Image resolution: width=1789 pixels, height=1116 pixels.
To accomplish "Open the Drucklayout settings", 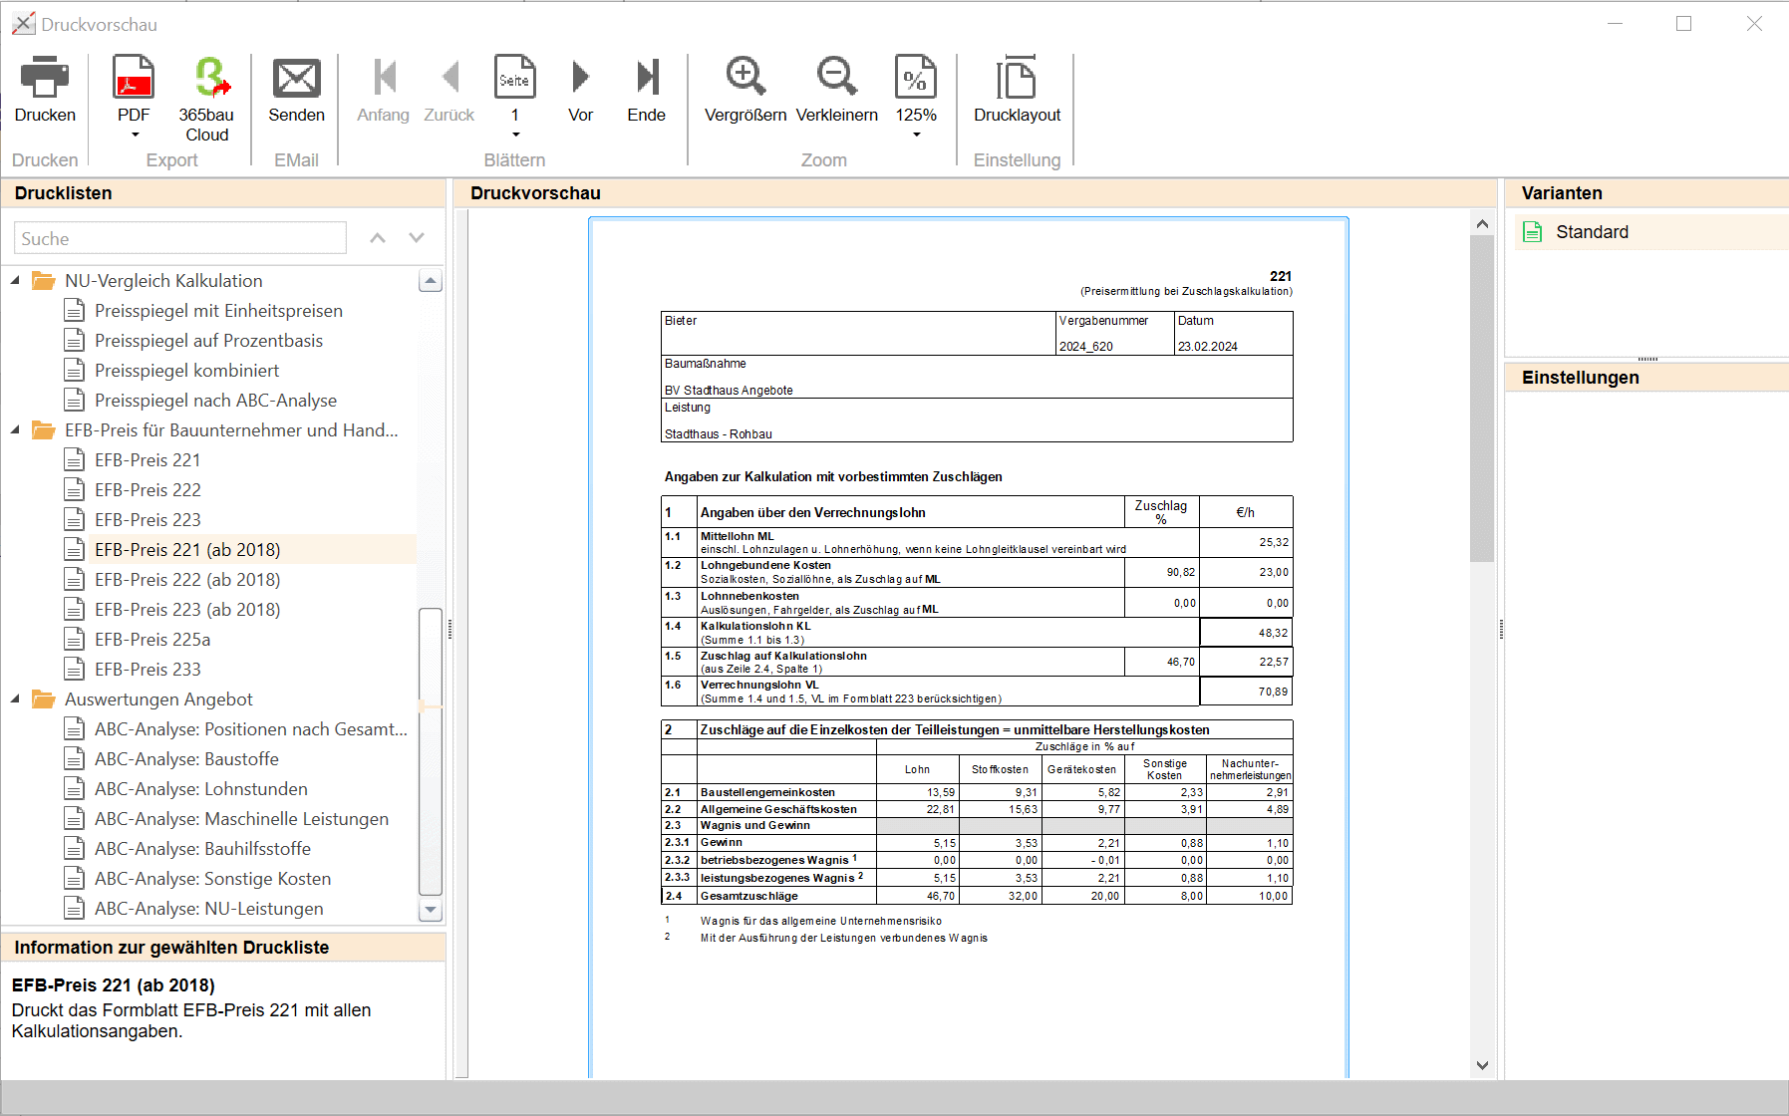I will click(1017, 79).
